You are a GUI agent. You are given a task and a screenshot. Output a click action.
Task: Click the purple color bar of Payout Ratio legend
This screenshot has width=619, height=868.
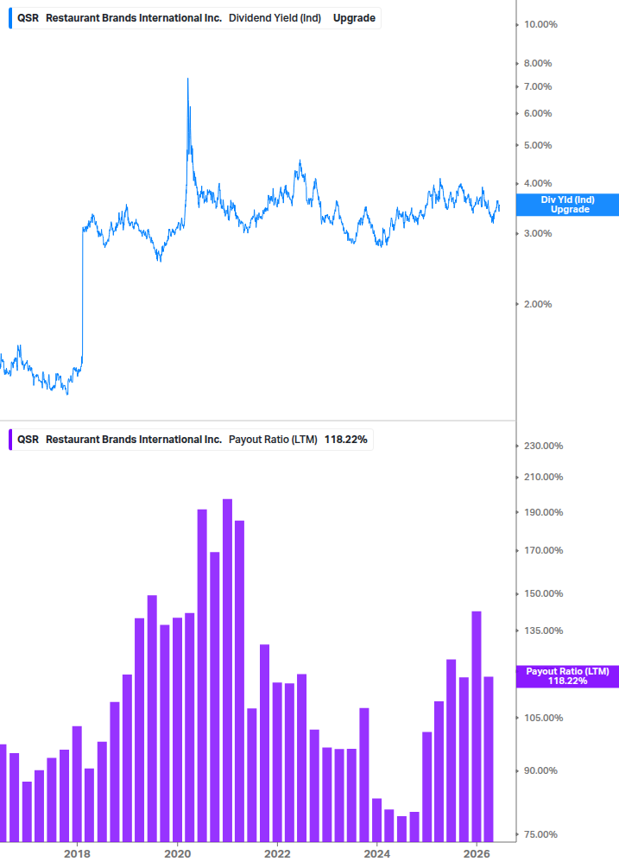(x=10, y=440)
